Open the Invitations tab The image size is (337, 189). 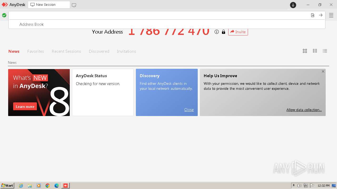point(126,51)
